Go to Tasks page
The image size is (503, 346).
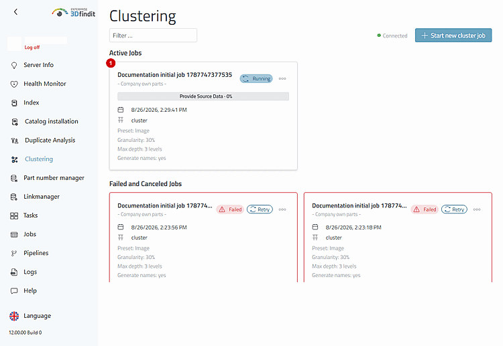pos(30,215)
